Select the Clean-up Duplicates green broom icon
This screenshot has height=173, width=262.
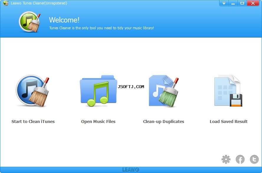point(164,91)
